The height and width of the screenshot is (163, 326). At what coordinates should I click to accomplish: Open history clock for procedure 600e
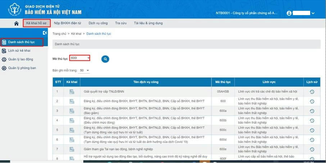(312, 148)
